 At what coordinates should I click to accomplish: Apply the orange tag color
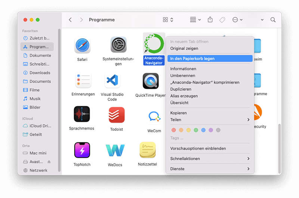[x=181, y=130]
